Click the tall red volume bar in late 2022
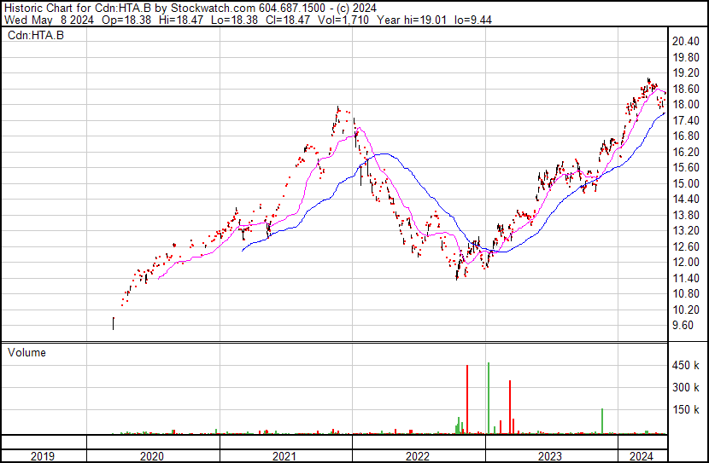The image size is (709, 463). (467, 399)
